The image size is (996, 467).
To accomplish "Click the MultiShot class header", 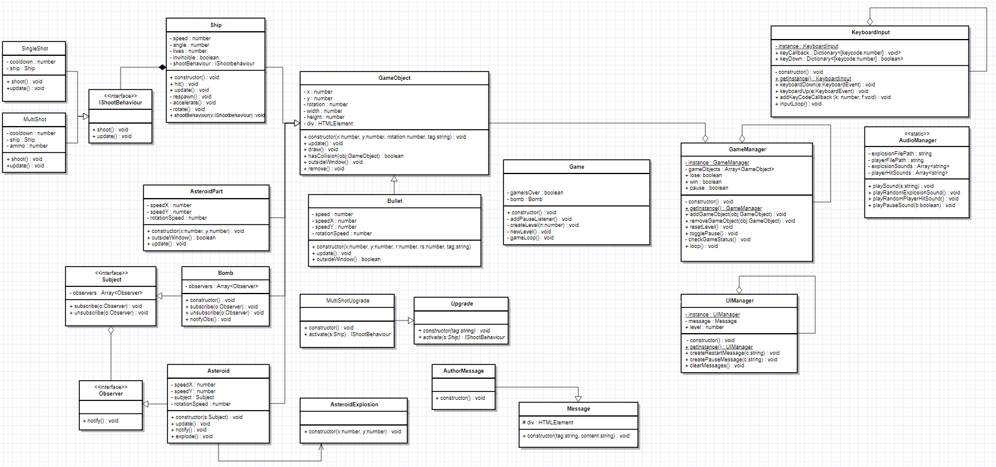I will tap(35, 119).
